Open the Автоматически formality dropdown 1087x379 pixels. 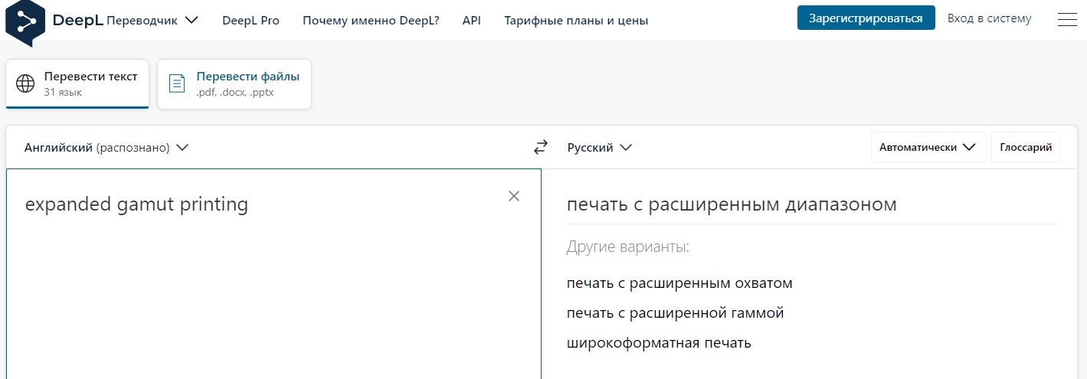point(928,147)
